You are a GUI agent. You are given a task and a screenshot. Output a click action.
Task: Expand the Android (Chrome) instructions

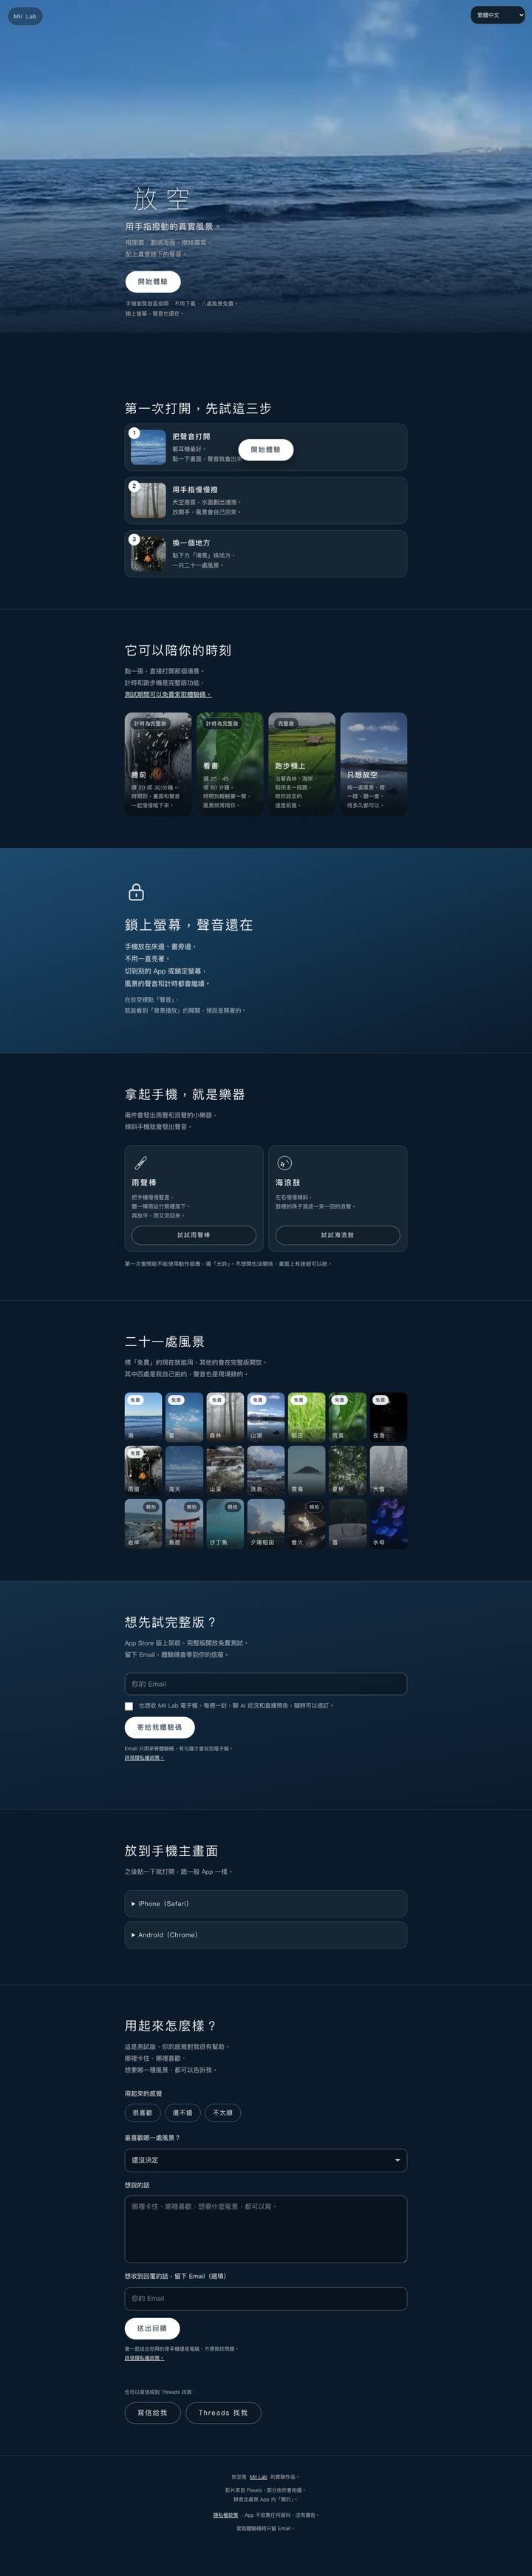pyautogui.click(x=266, y=1934)
